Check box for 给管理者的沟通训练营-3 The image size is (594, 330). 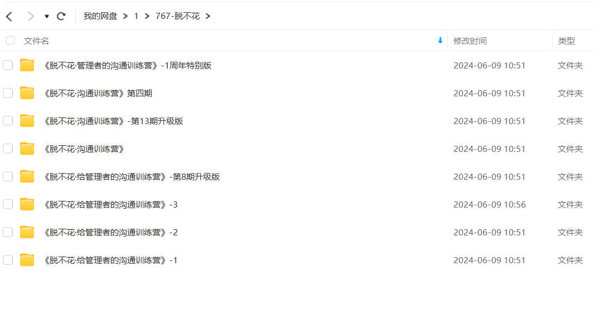click(8, 204)
